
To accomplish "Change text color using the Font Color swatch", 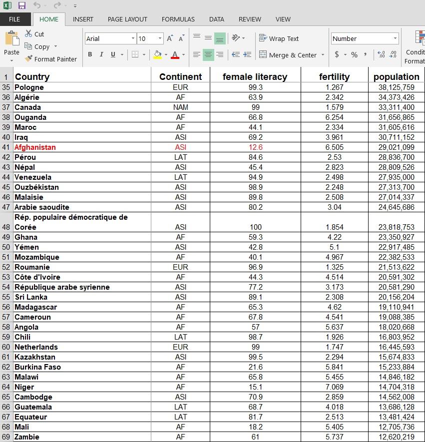I will (x=175, y=54).
